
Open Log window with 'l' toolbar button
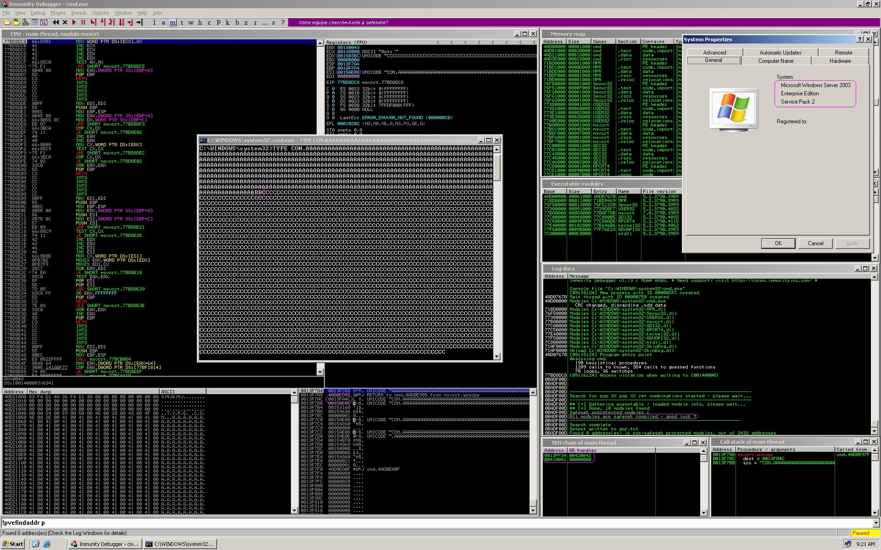pyautogui.click(x=154, y=22)
